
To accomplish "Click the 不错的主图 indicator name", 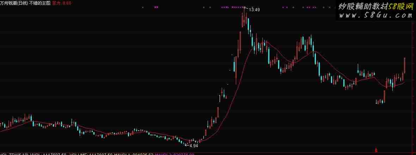I will [39, 4].
